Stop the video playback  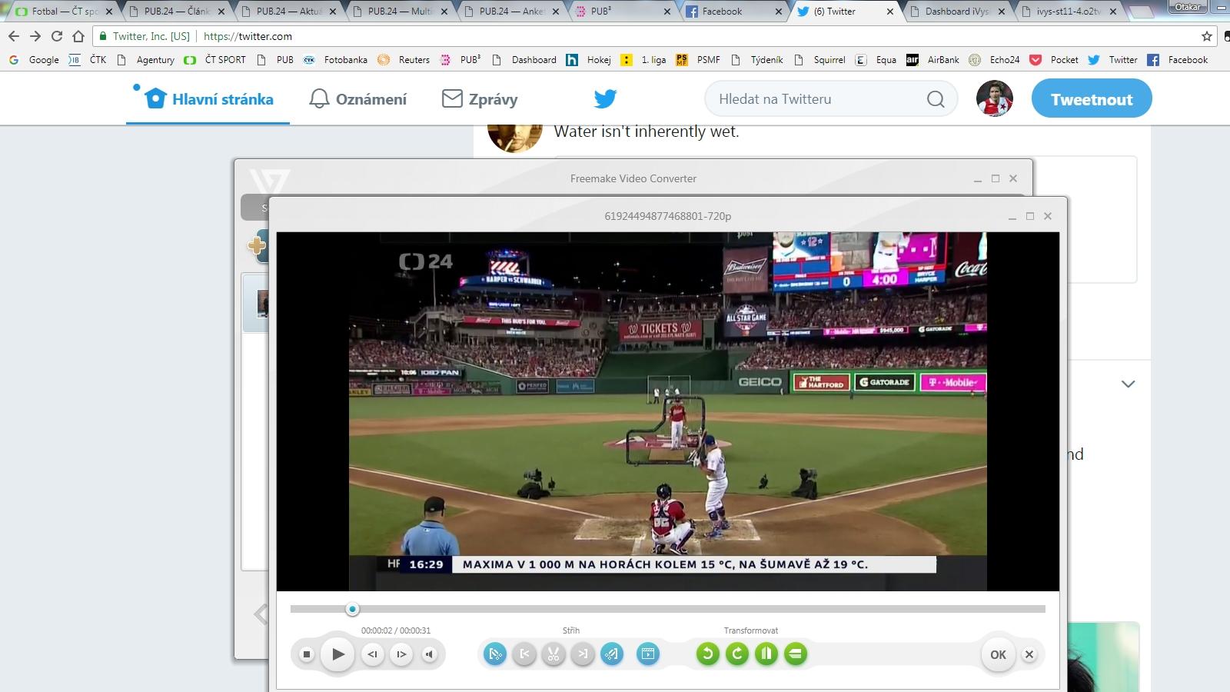click(307, 654)
